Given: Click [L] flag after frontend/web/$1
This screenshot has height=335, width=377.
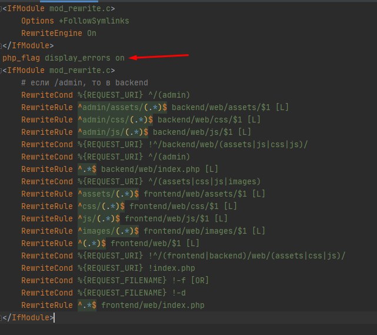Looking at the screenshot, I should point(193,243).
